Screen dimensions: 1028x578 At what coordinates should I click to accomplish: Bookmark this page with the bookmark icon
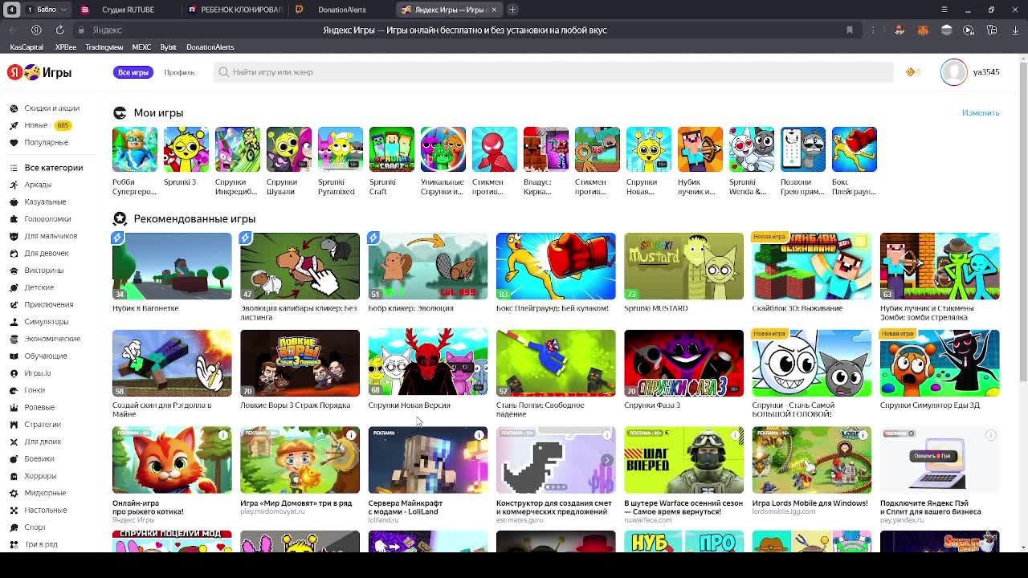point(849,30)
